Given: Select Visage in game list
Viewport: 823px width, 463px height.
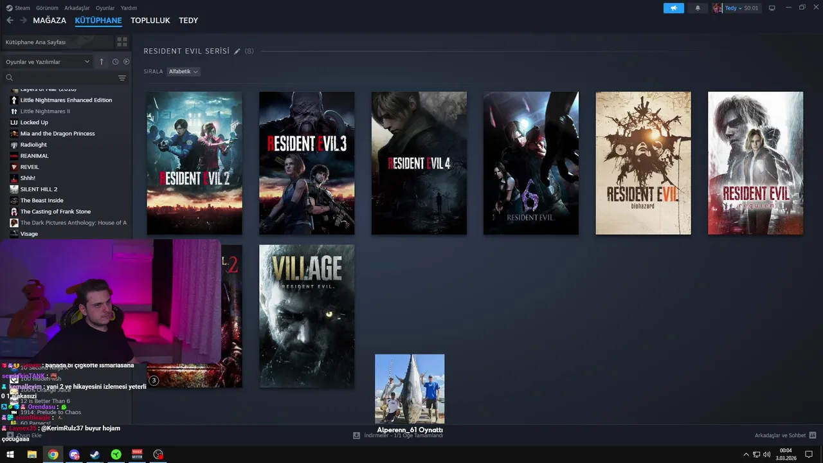Looking at the screenshot, I should point(29,234).
